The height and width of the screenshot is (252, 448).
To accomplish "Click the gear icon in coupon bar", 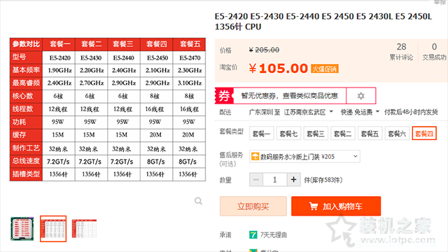I will pyautogui.click(x=361, y=96).
